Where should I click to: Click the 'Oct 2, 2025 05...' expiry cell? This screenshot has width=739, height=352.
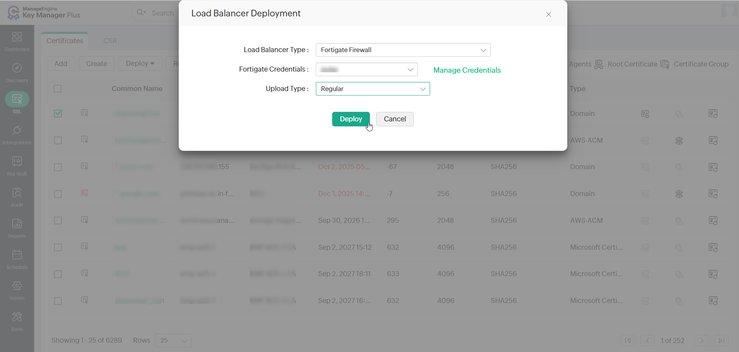pos(344,167)
